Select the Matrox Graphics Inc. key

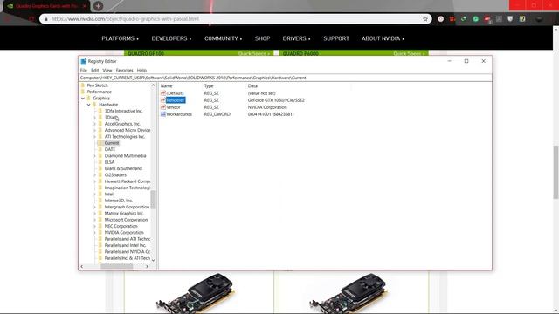pos(124,213)
